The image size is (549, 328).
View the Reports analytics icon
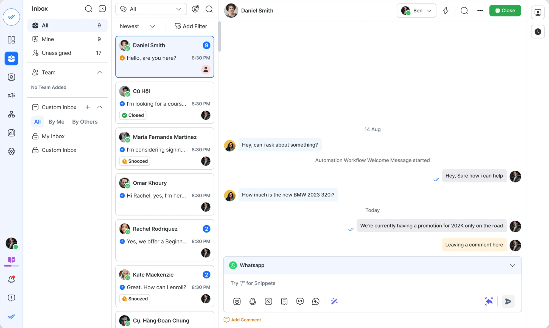click(x=11, y=133)
